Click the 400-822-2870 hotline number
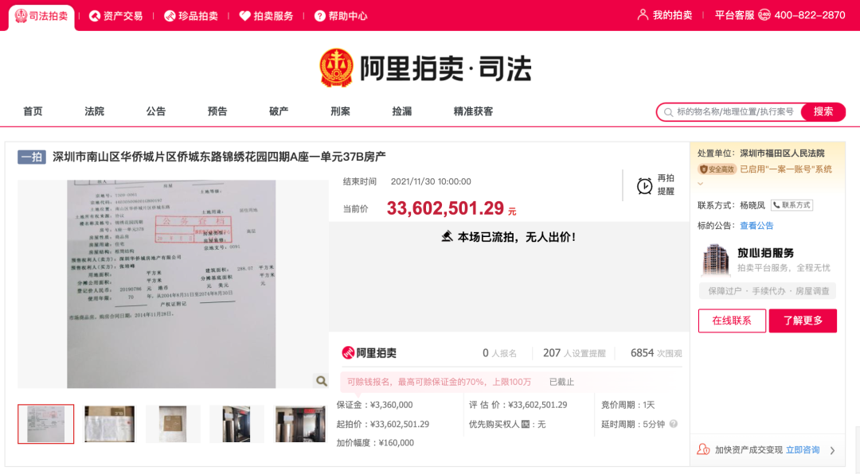Viewport: 860px width, 474px height. click(810, 15)
